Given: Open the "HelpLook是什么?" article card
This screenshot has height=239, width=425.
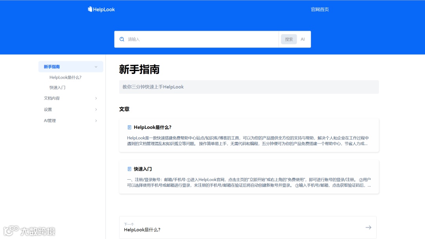Looking at the screenshot, I should tap(249, 136).
